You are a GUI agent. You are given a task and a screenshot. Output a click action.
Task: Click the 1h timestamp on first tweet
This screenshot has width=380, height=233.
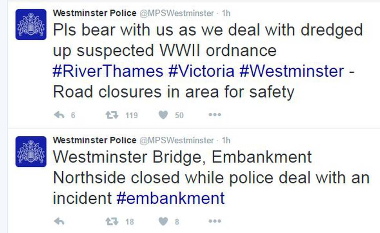[226, 13]
